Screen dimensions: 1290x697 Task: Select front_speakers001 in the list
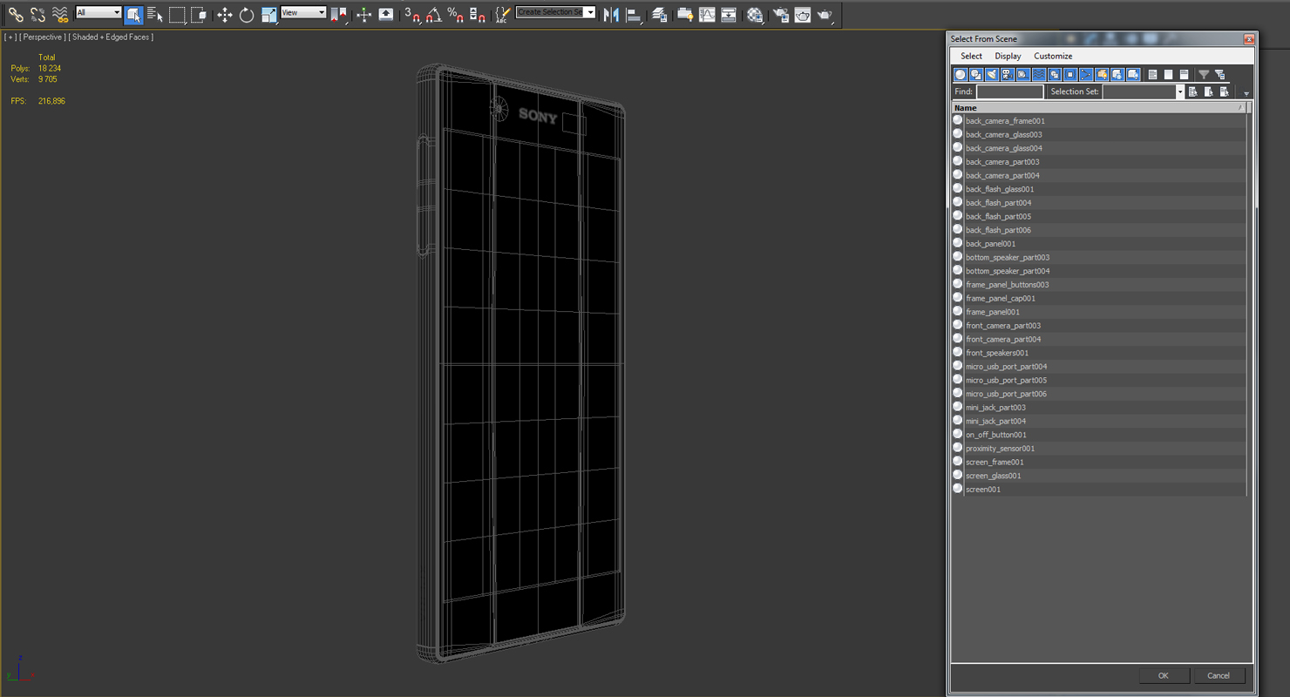tap(1098, 353)
